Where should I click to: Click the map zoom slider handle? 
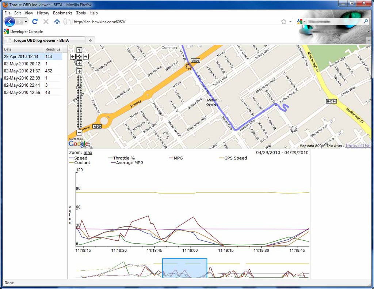79,87
